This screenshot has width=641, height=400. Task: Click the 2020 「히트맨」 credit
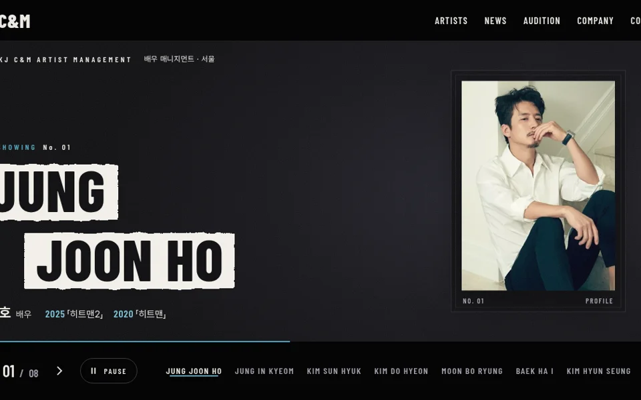pyautogui.click(x=140, y=314)
